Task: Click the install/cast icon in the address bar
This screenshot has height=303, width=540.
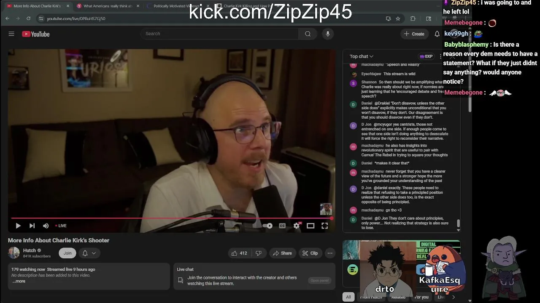Action: 388,19
